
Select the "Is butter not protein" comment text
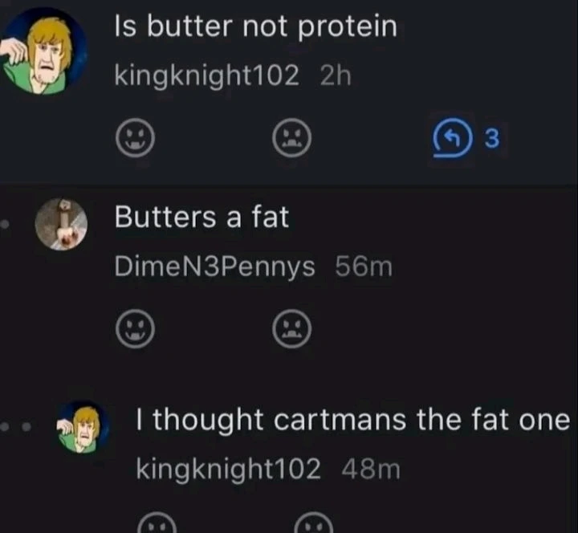(x=255, y=27)
